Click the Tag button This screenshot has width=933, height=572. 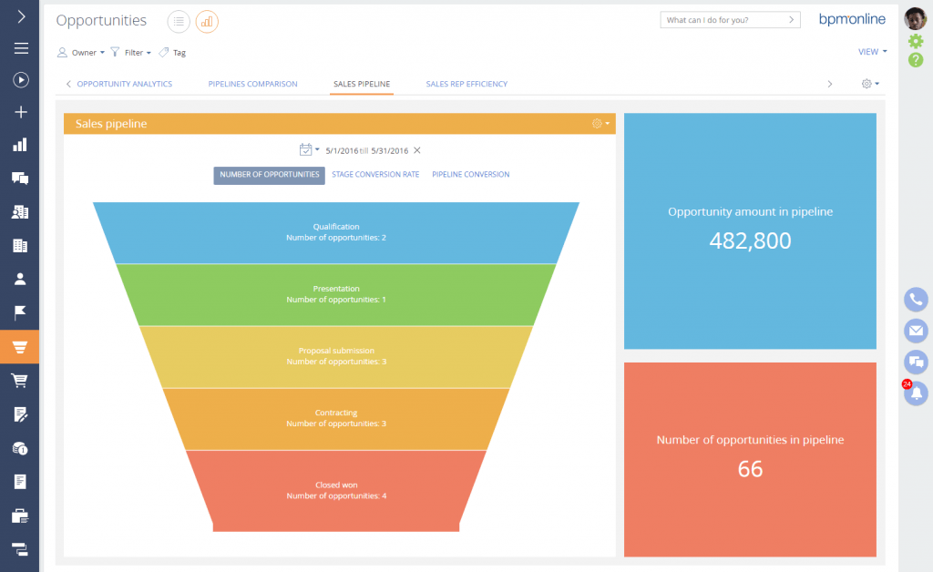tap(172, 52)
